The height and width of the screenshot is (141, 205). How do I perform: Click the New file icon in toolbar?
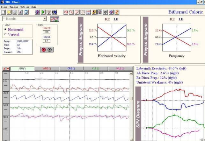click(3, 12)
